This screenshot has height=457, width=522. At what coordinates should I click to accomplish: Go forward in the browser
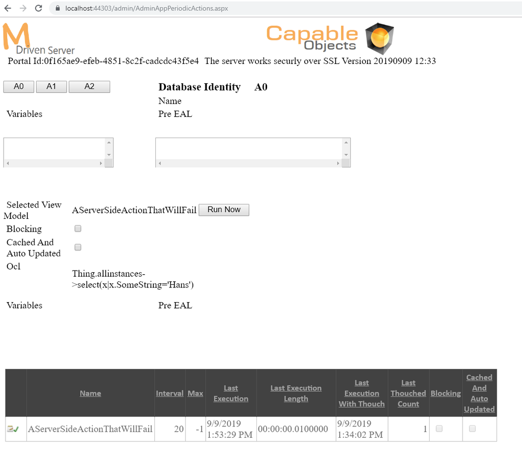(x=23, y=8)
